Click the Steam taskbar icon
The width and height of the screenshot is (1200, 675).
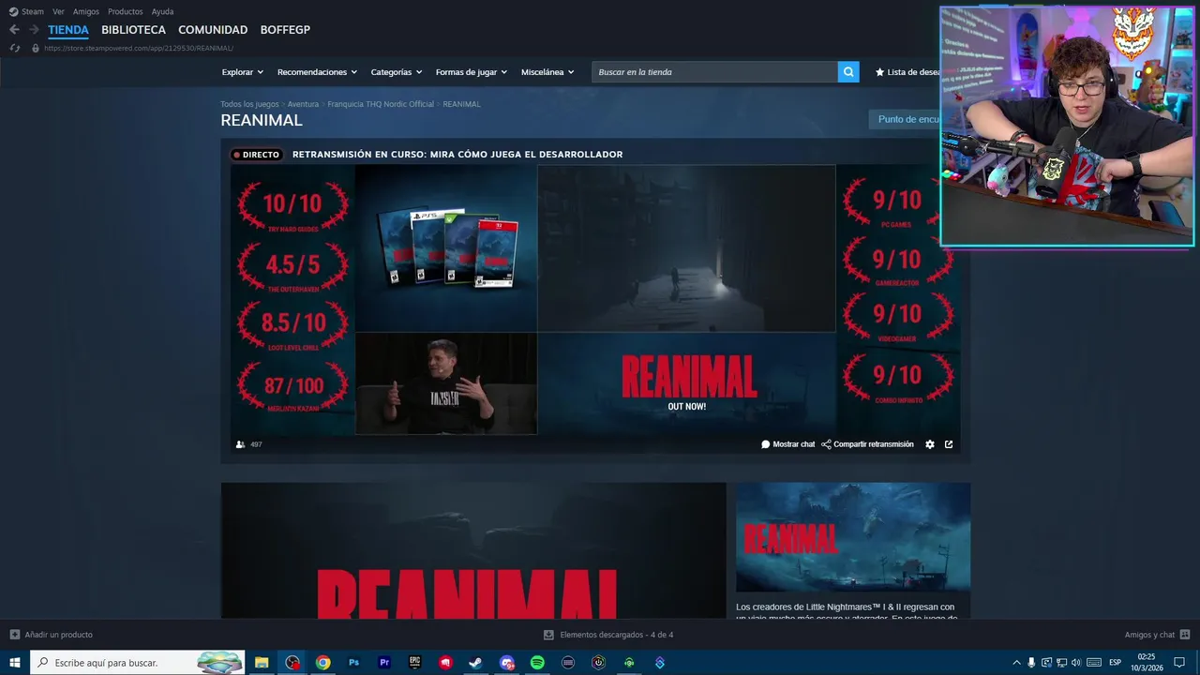coord(475,663)
